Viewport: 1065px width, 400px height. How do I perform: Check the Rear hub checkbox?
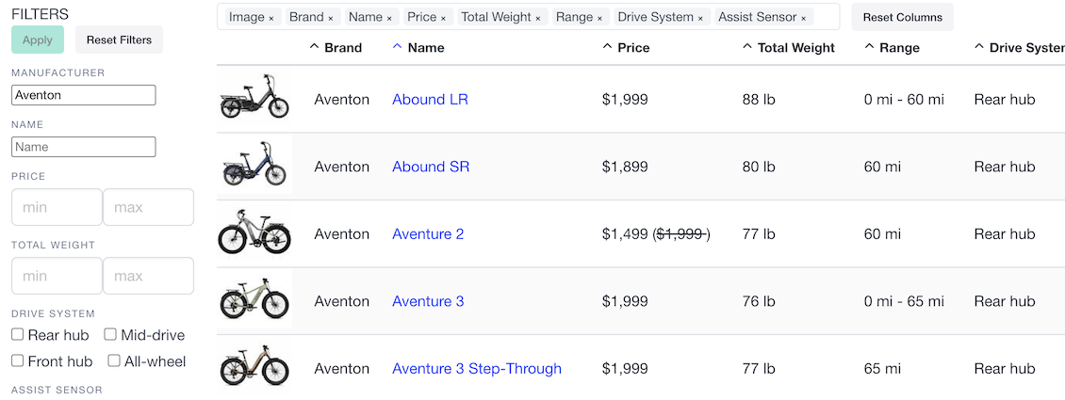click(18, 334)
